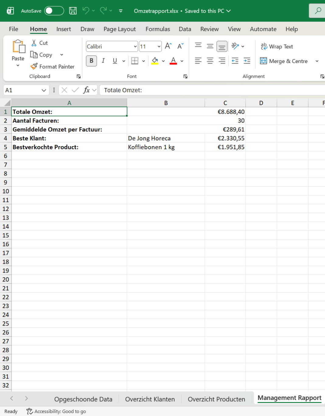Image resolution: width=325 pixels, height=416 pixels.
Task: Expand the font size dropdown
Action: 159,47
